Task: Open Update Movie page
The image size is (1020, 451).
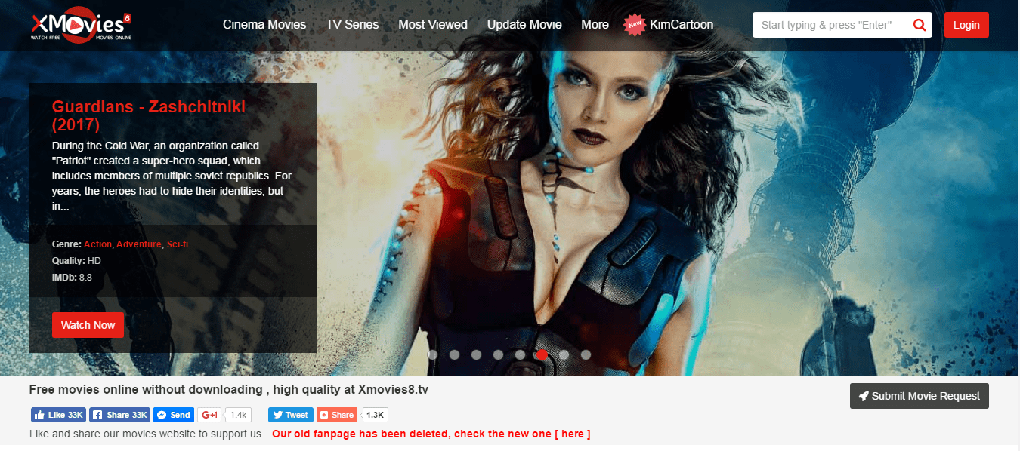Action: 524,25
